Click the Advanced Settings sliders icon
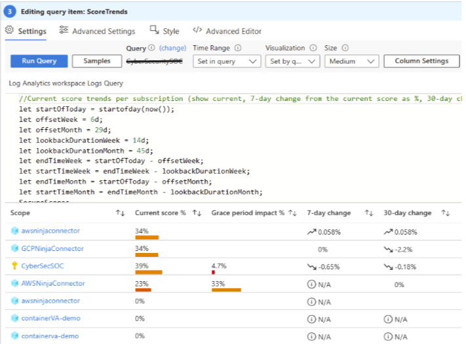Screen dimensions: 466x344 [x=64, y=30]
